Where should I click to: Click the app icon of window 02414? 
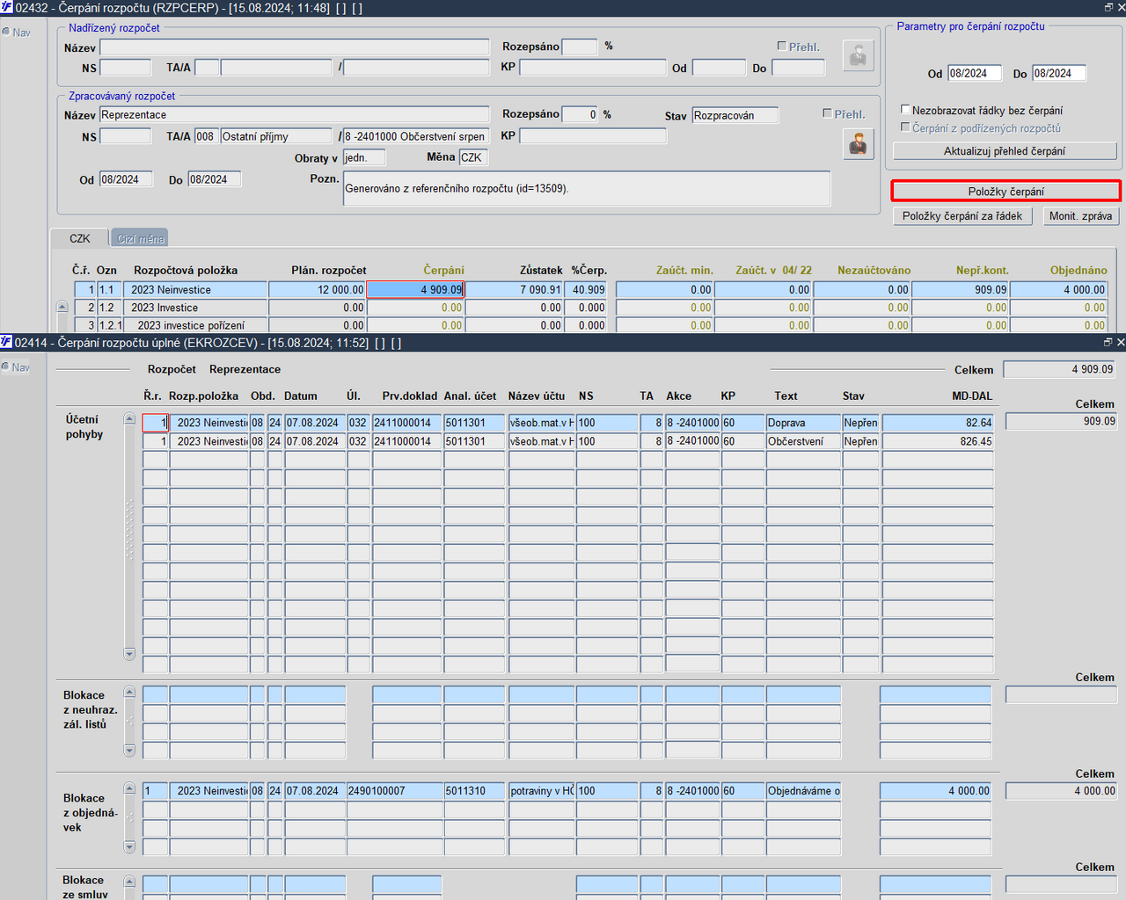click(x=6, y=342)
